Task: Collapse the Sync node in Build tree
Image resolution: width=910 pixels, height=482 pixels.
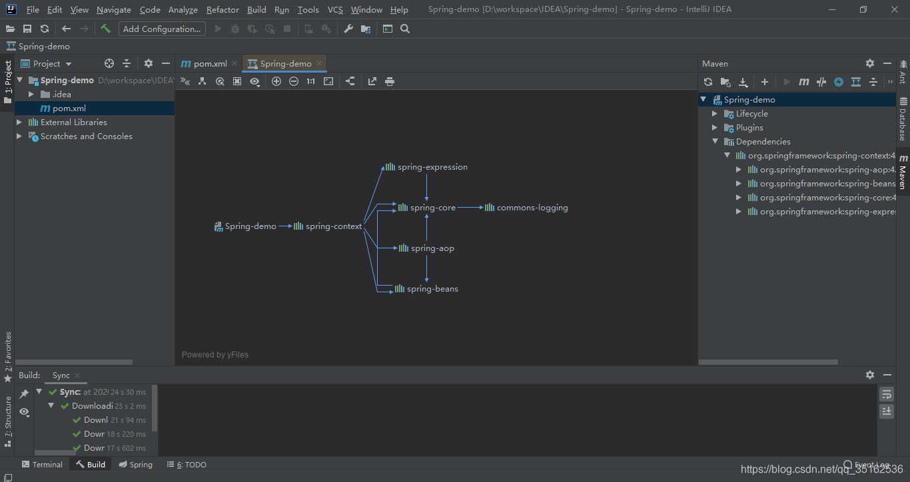Action: coord(39,391)
